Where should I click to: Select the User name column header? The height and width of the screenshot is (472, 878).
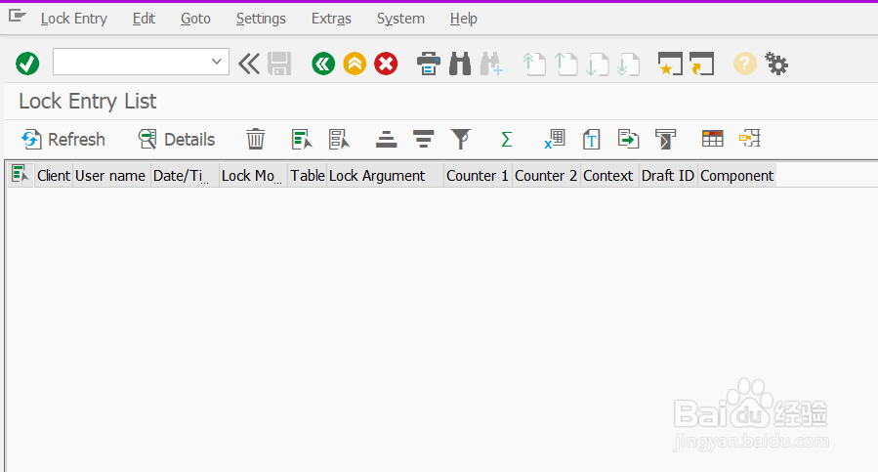[111, 176]
